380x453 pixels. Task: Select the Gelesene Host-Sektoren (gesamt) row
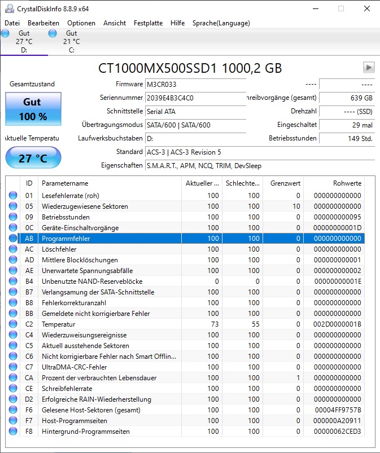click(186, 410)
